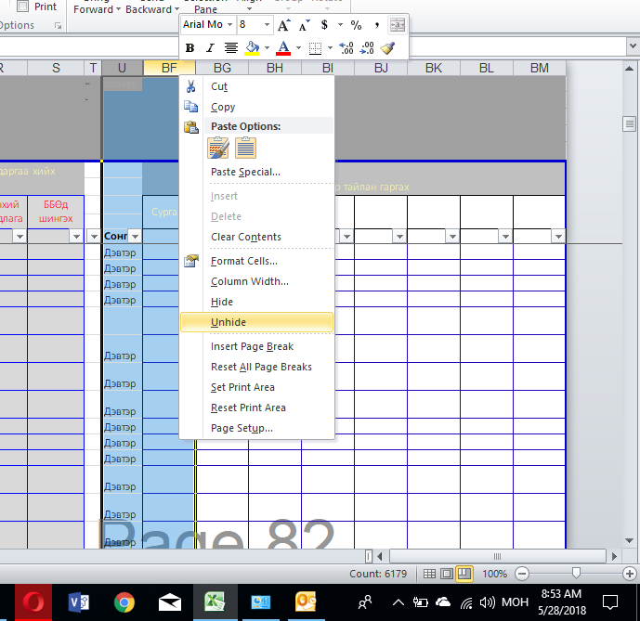The image size is (640, 621).
Task: Click the Format Painter brush icon
Action: (x=388, y=48)
